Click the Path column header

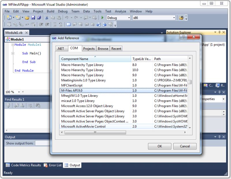pos(170,59)
